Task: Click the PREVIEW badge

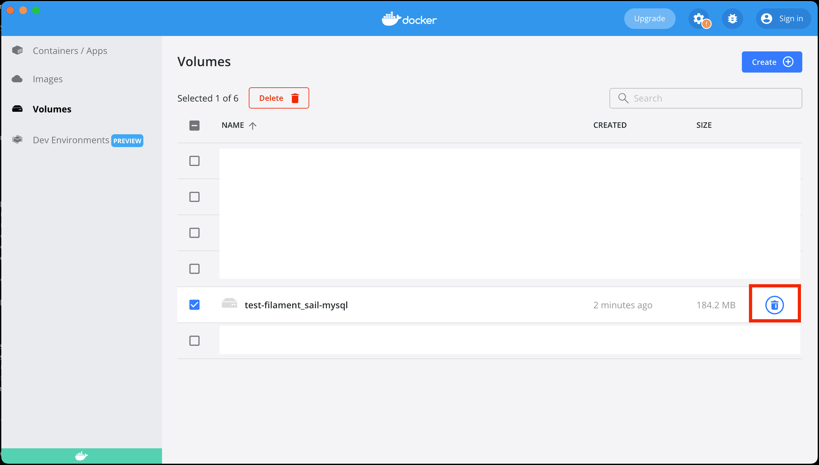Action: tap(127, 141)
